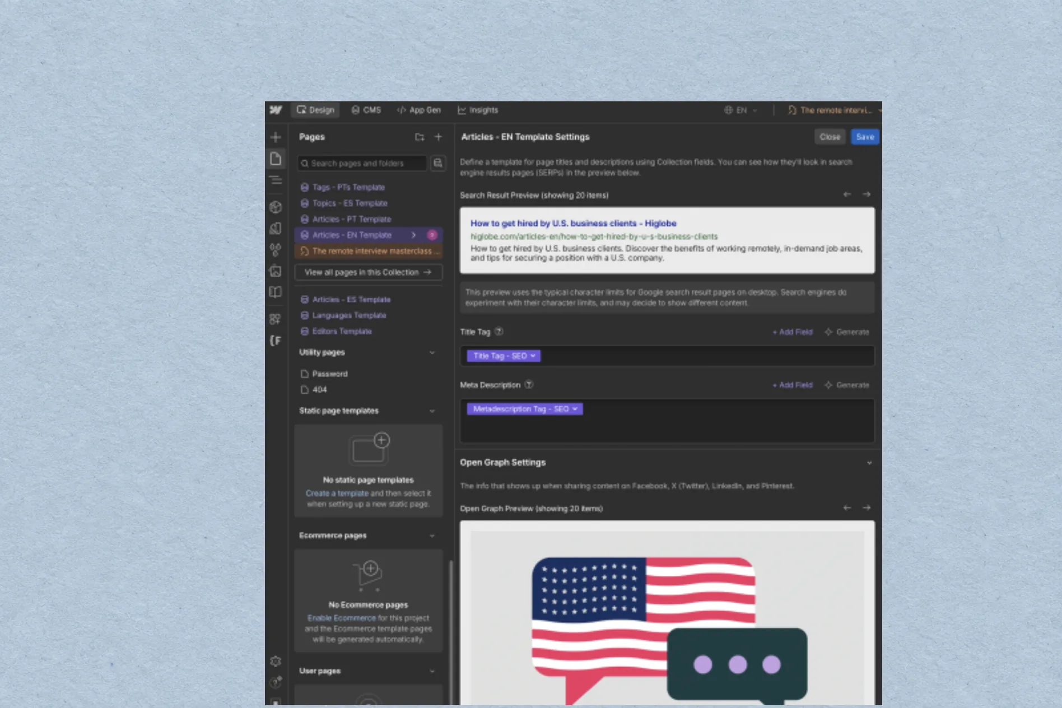Click inside the Title Tag input box

(x=667, y=356)
